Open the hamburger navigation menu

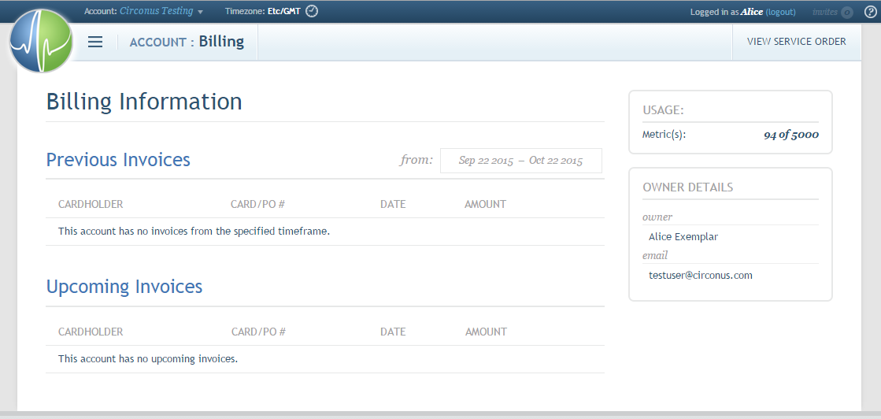pos(95,42)
